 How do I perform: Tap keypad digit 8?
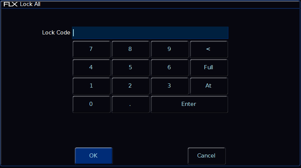coord(131,49)
